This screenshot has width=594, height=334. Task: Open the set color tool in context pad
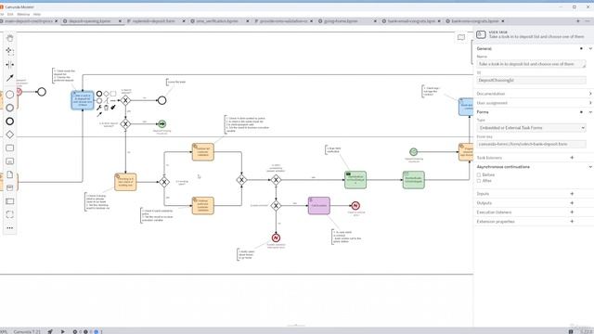coord(113,108)
